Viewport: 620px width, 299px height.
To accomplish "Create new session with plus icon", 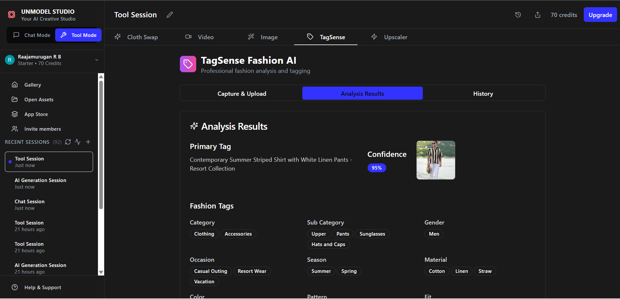I will pyautogui.click(x=88, y=142).
